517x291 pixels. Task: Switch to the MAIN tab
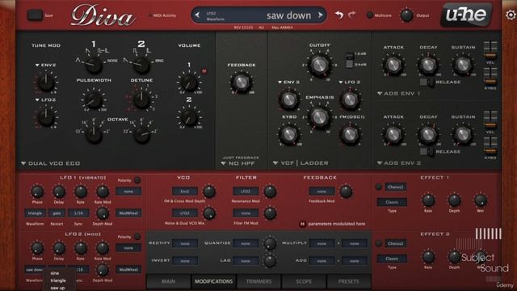tap(168, 281)
